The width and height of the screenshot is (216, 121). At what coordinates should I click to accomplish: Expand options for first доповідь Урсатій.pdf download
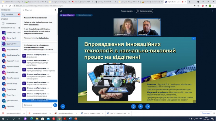24,113
